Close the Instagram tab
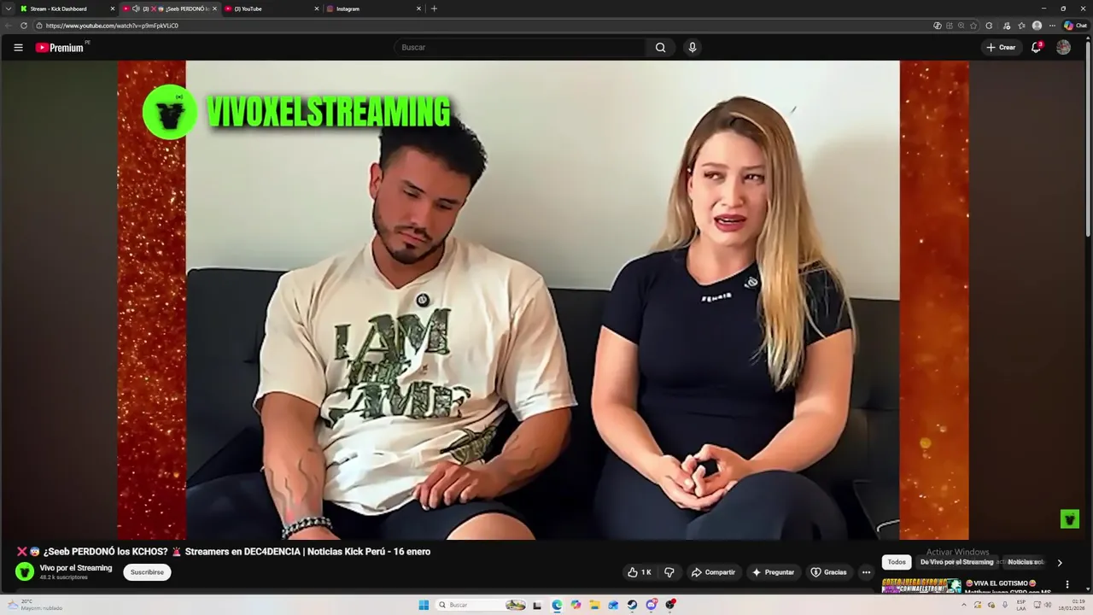Viewport: 1093px width, 615px height. [x=418, y=9]
